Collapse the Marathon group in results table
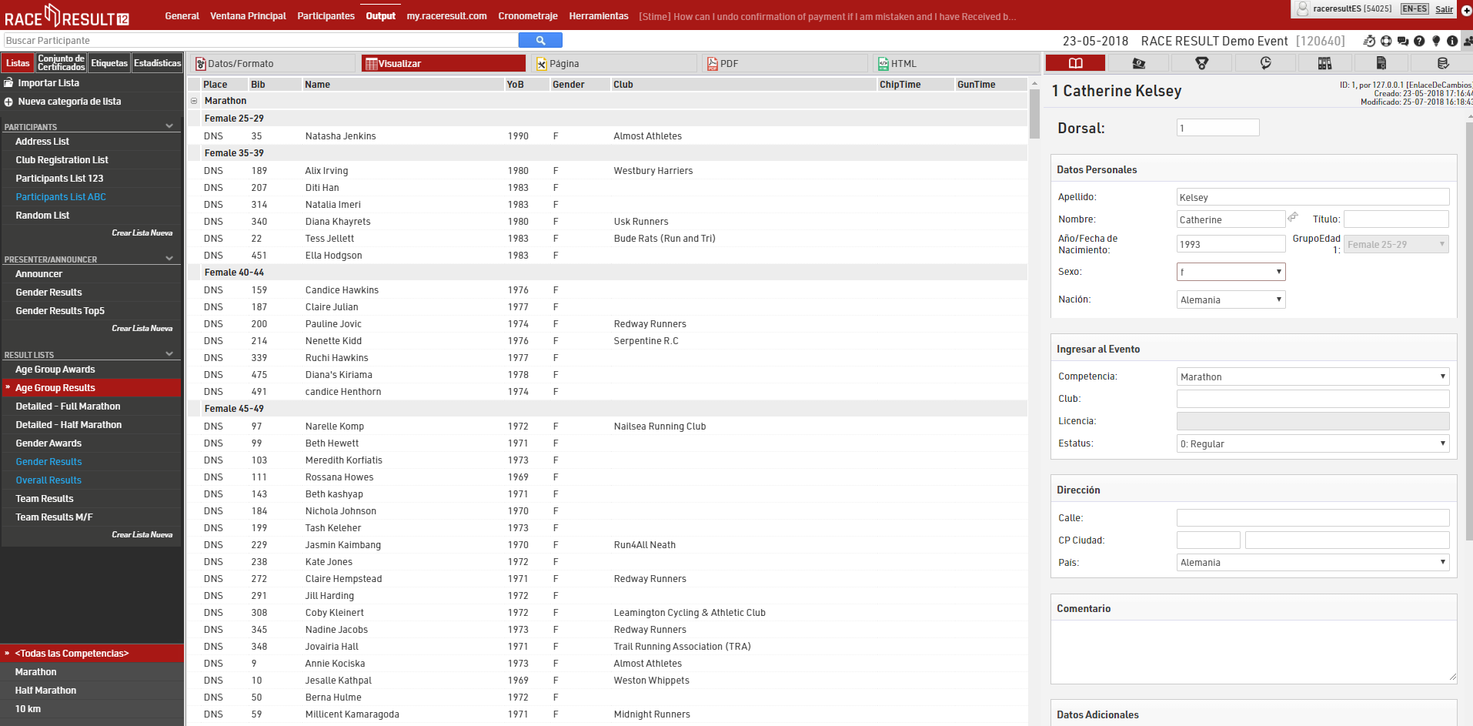This screenshot has height=726, width=1473. click(194, 101)
